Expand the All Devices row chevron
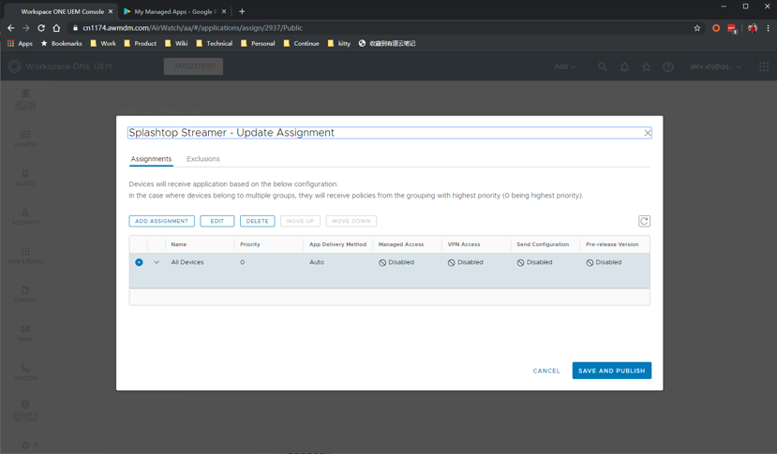Screen dimensions: 777x454 pos(157,262)
